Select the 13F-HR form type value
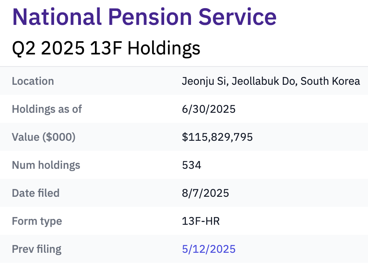368x266 pixels. coord(201,221)
